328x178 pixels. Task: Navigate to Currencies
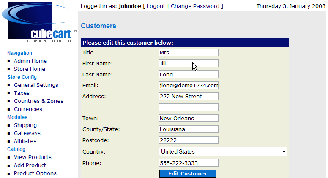pos(28,109)
